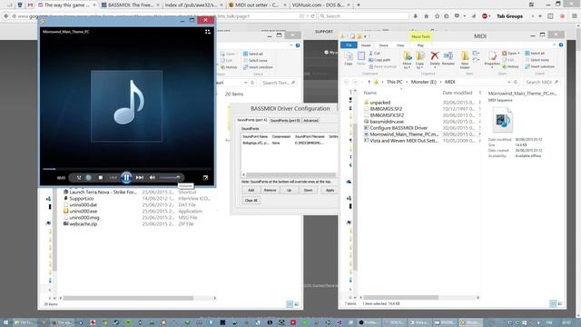Click Copy path in MIDI explorer ribbon
This screenshot has height=327, width=581.
coord(379,60)
